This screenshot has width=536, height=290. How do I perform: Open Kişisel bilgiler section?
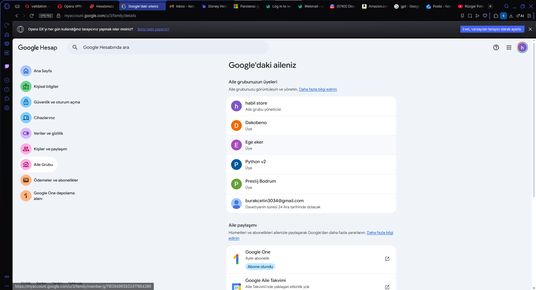click(39, 86)
